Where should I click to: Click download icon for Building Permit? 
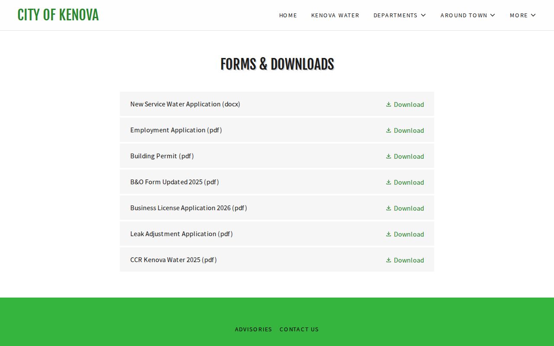click(x=389, y=156)
